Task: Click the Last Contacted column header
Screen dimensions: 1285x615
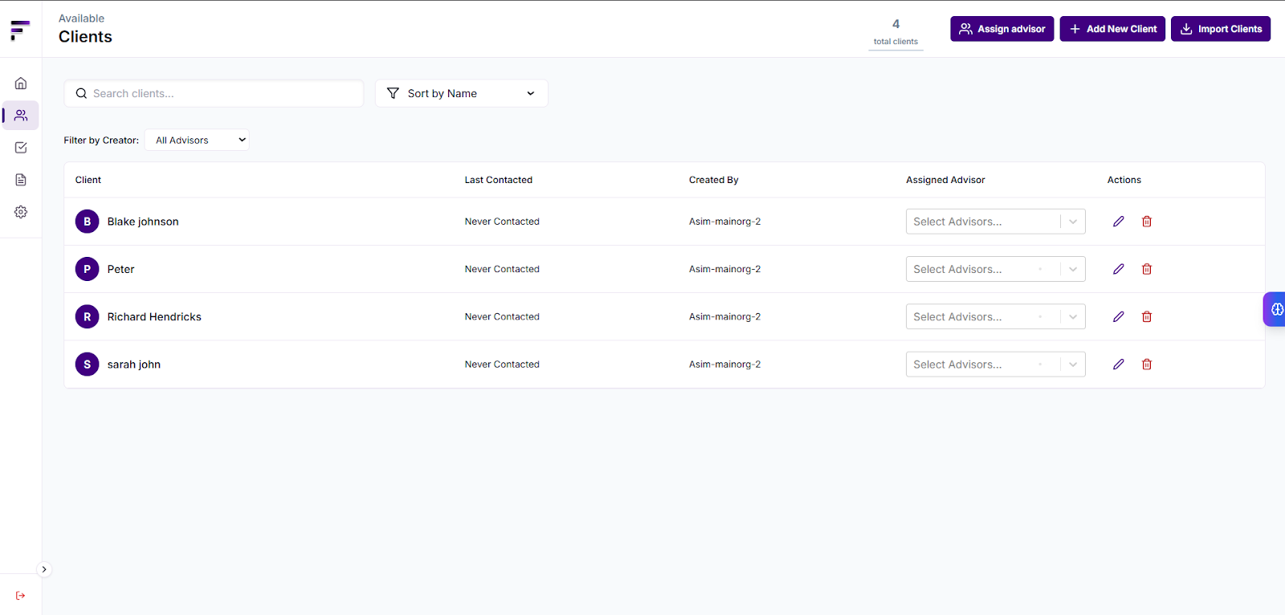Action: 499,180
